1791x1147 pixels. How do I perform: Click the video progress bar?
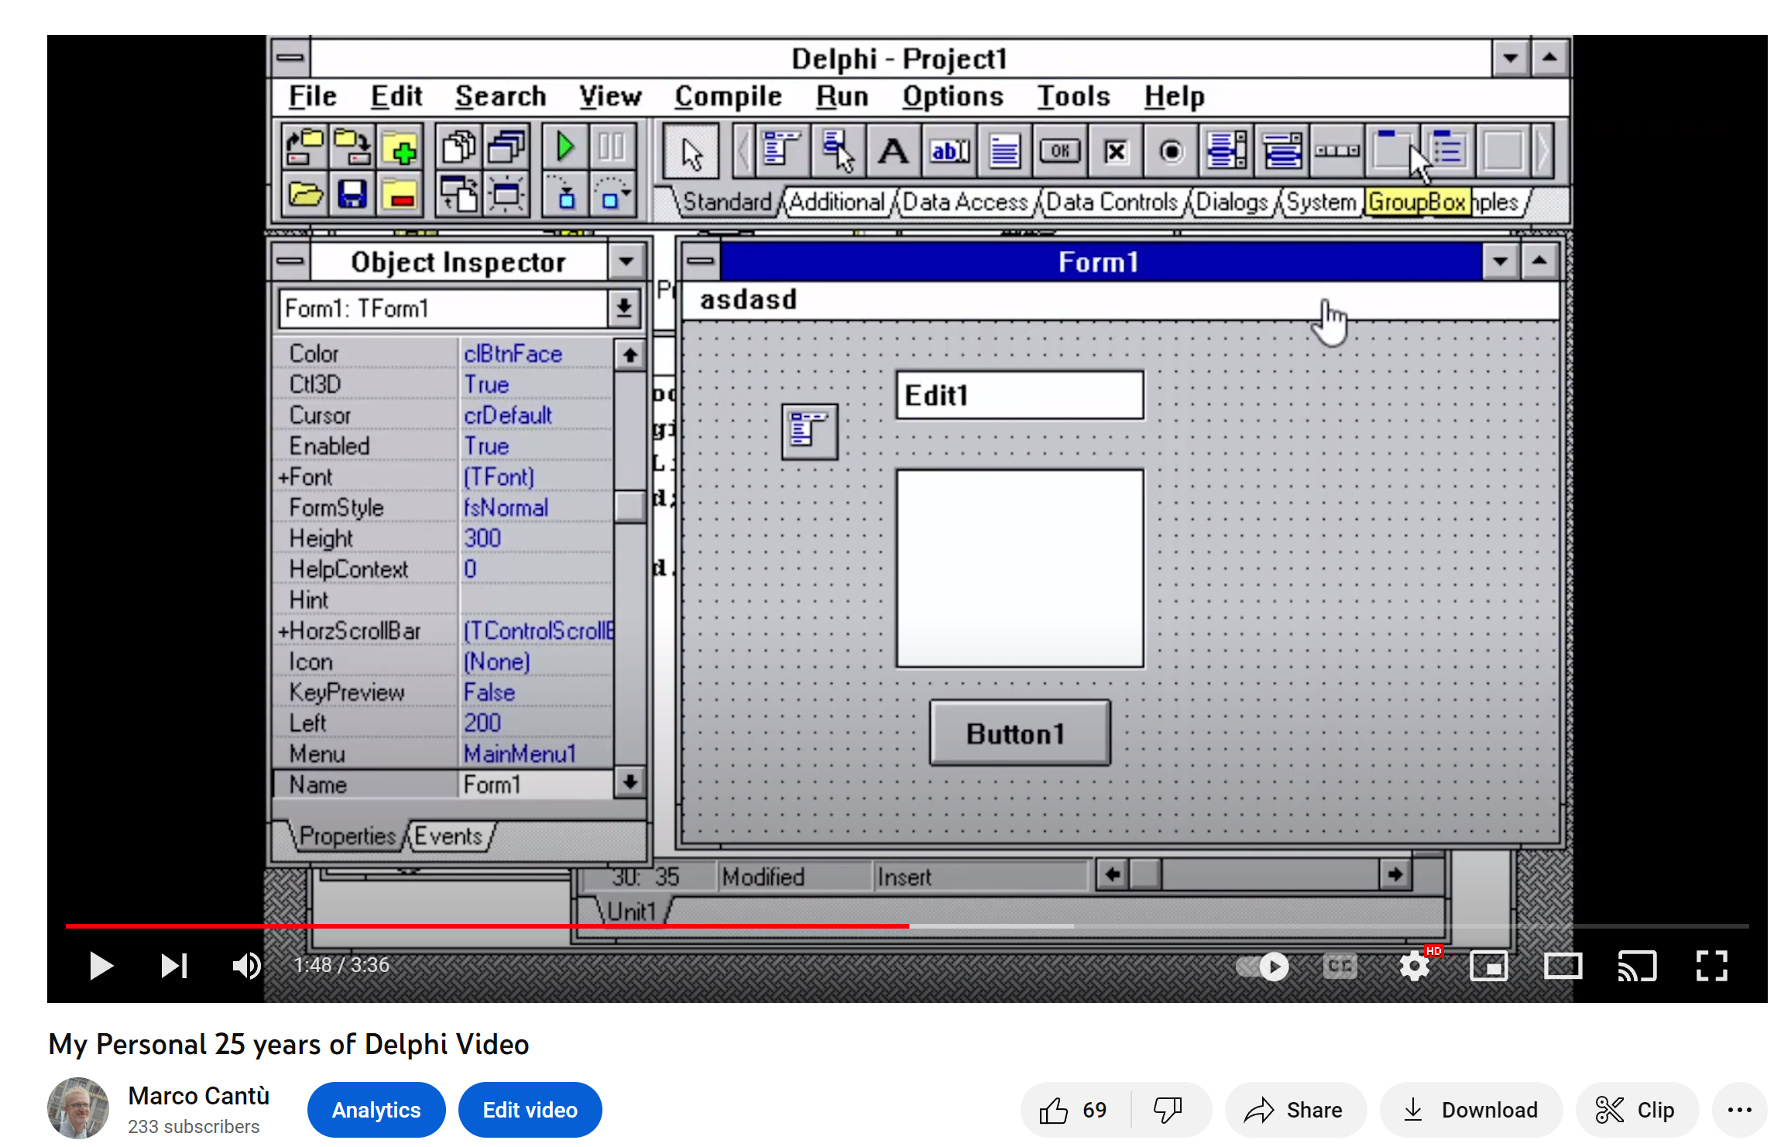tap(908, 925)
